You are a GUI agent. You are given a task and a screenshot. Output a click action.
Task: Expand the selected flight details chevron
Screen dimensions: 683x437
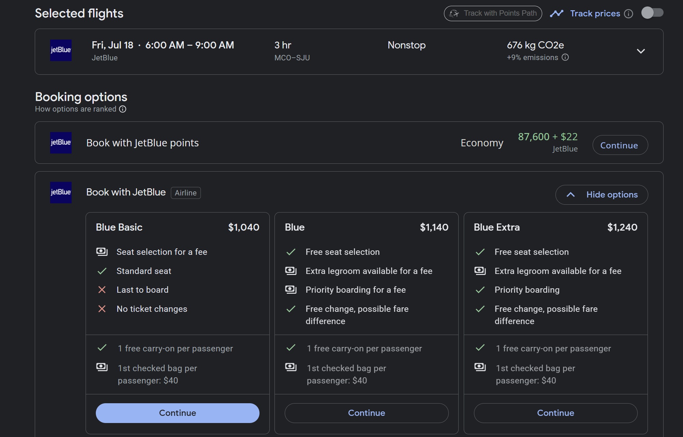pos(641,51)
